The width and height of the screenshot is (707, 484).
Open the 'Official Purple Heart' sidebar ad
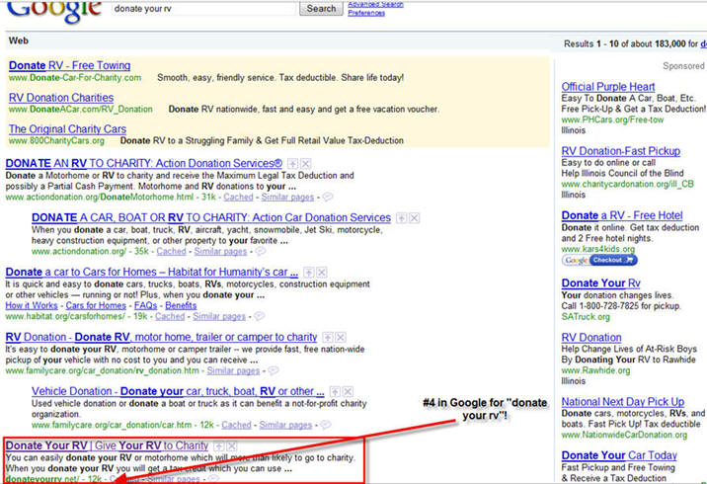pos(608,87)
